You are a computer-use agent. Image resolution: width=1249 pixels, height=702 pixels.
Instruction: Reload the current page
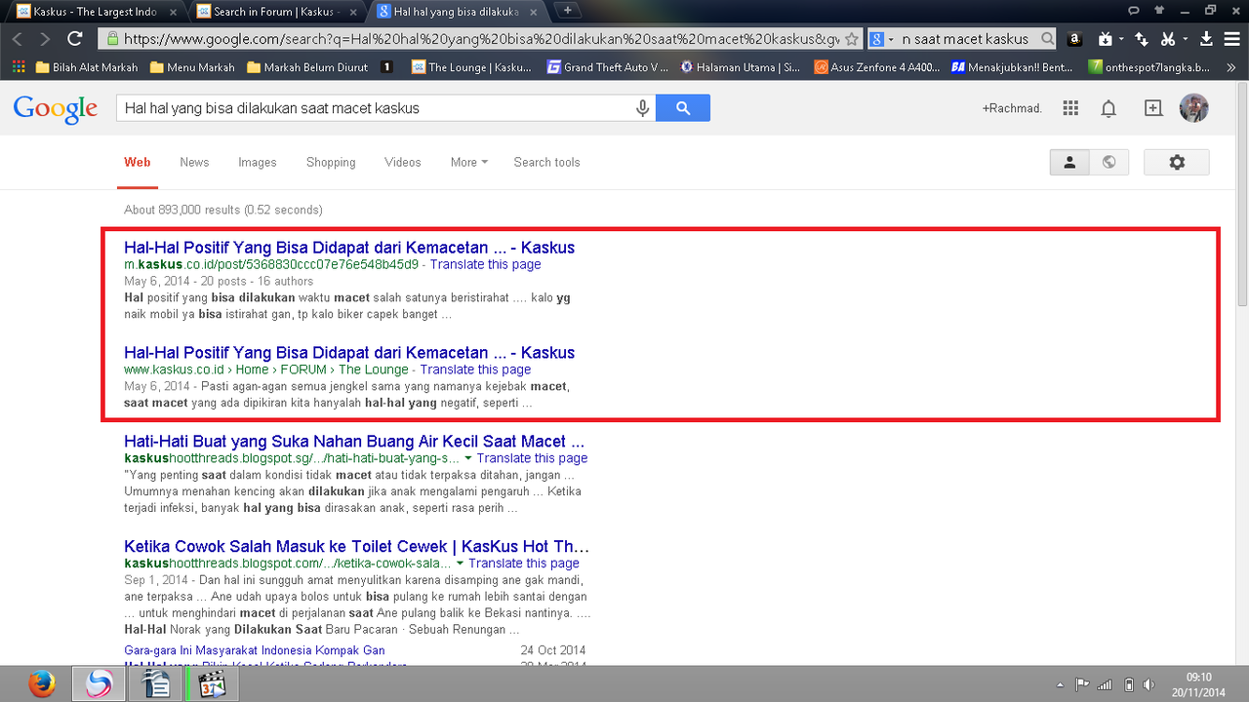click(75, 39)
